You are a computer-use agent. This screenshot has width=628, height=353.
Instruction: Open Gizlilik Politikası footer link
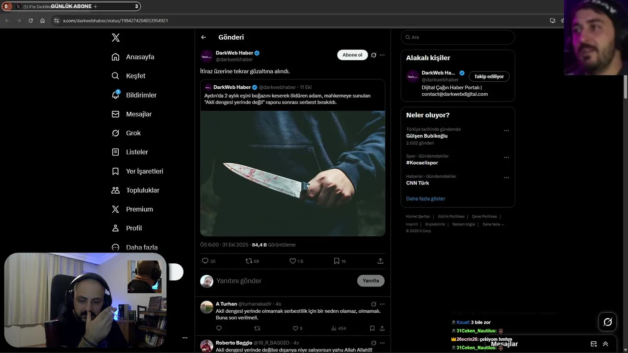click(x=451, y=216)
